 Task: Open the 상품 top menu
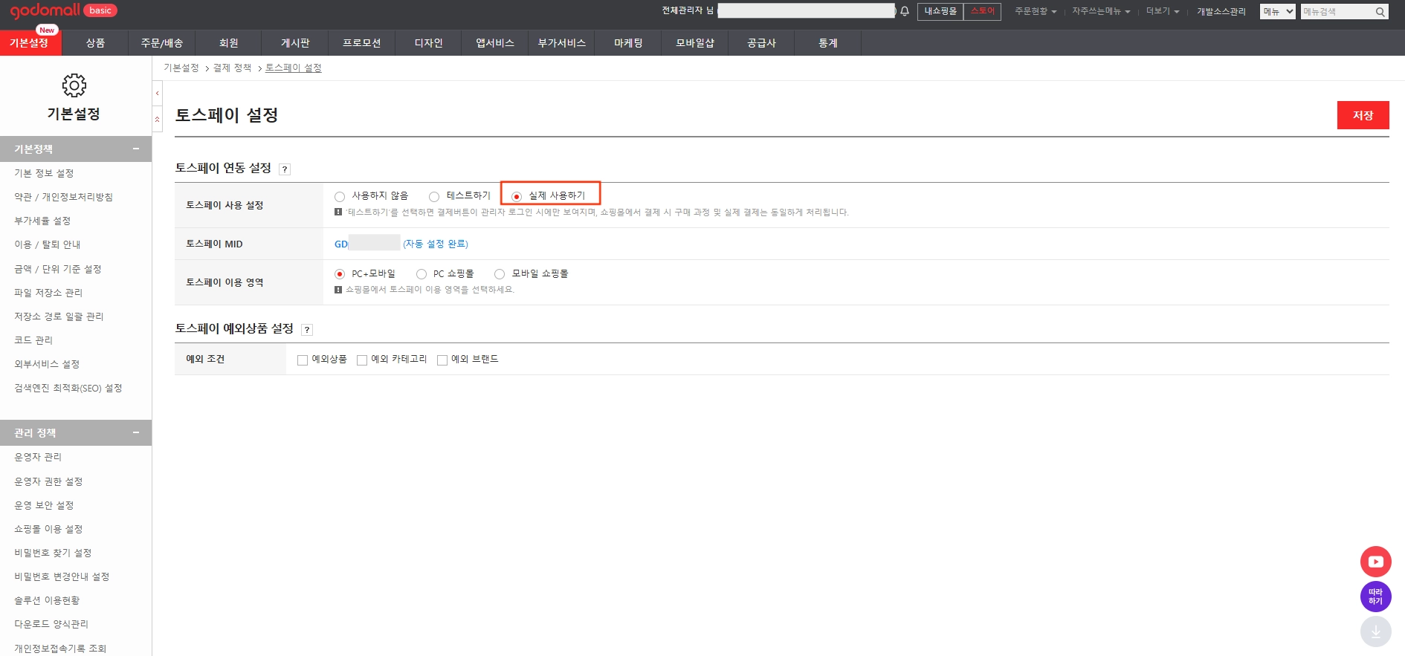point(95,43)
